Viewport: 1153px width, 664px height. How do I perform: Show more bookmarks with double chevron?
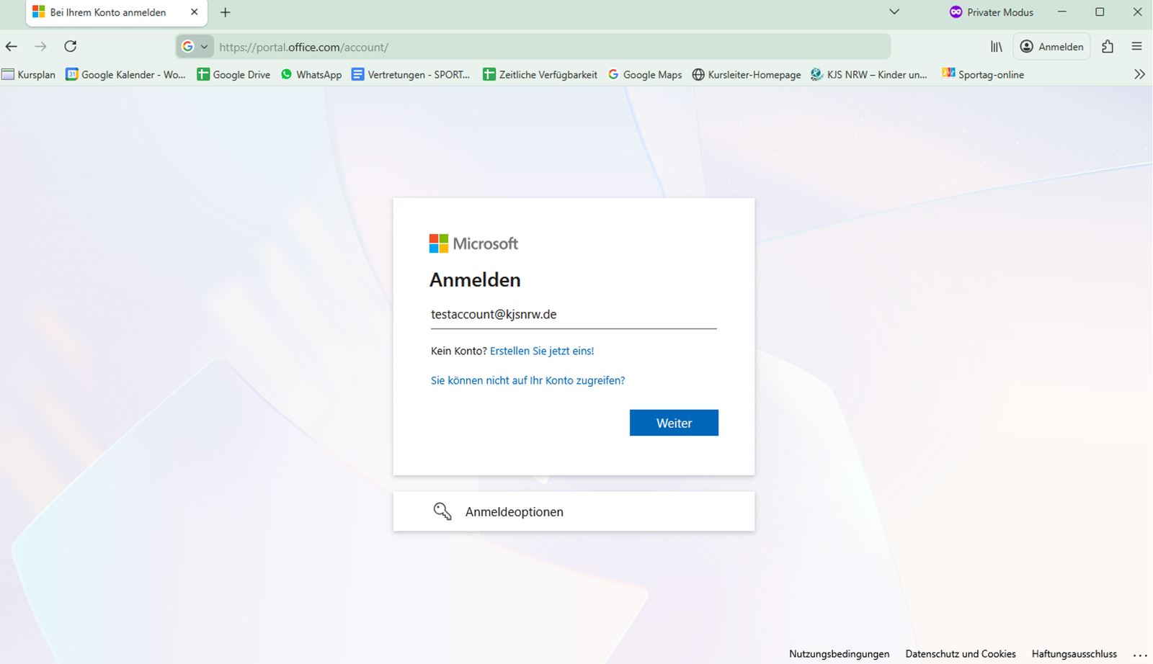click(x=1139, y=74)
